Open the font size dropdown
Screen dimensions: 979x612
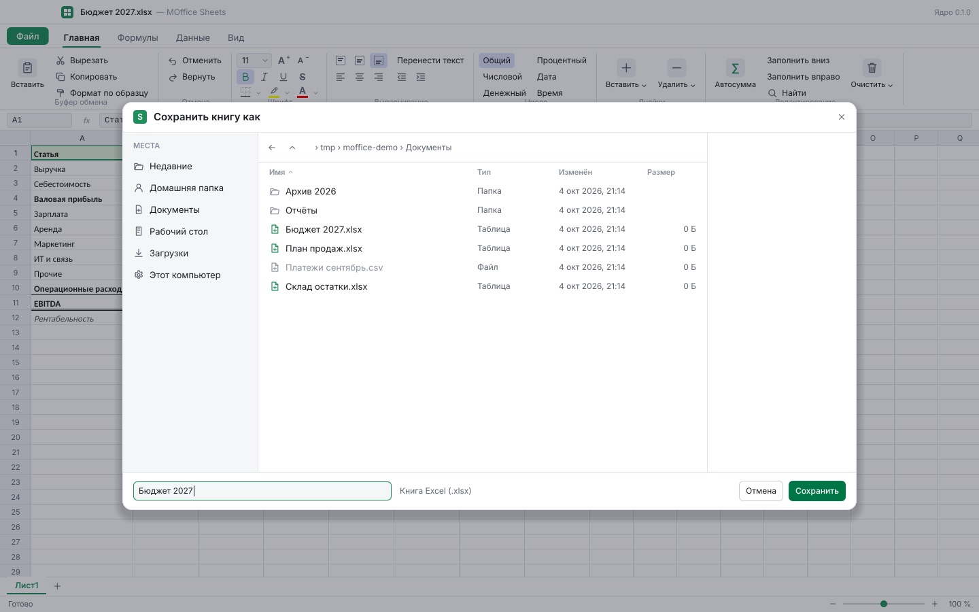point(254,61)
